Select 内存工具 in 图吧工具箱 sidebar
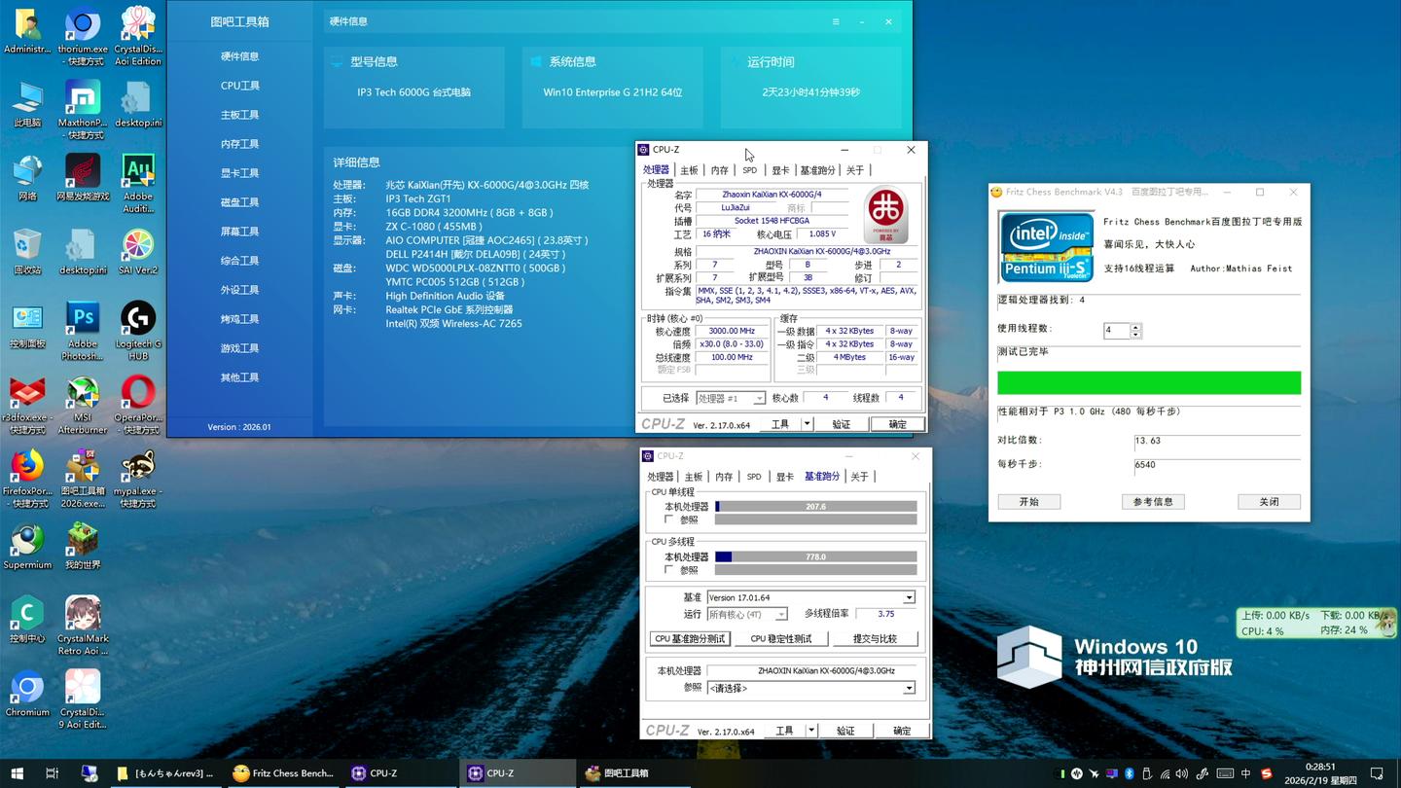 [x=239, y=144]
